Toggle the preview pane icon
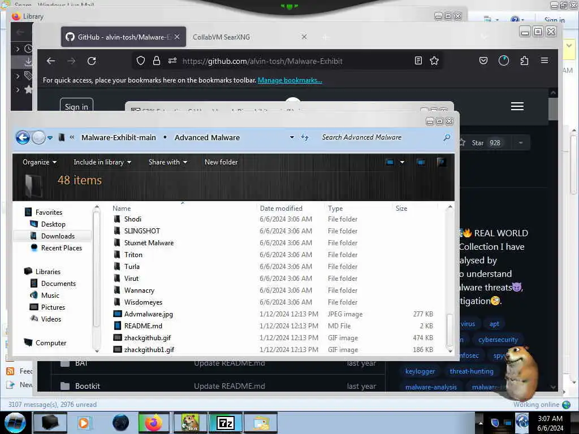 coord(421,162)
